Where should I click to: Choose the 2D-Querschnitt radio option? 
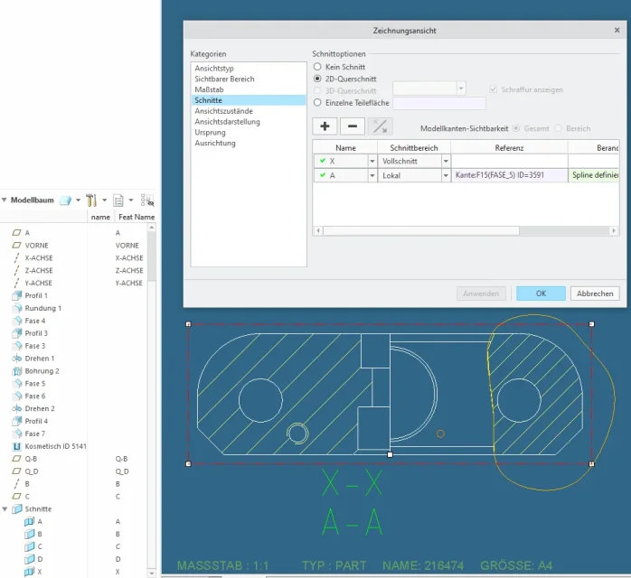(x=317, y=79)
